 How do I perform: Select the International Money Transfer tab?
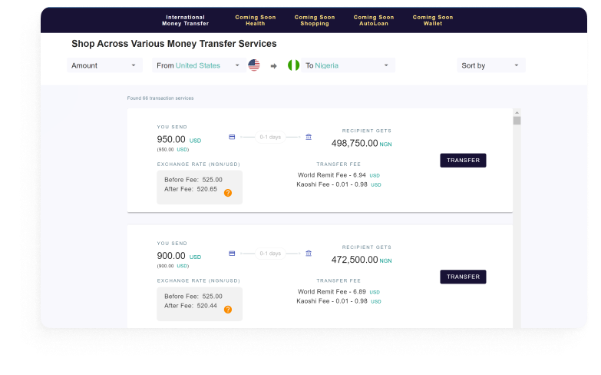tap(186, 20)
